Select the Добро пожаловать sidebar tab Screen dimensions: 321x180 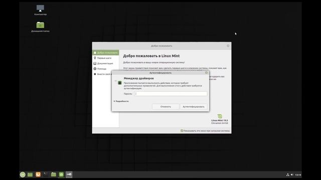[x=106, y=52]
